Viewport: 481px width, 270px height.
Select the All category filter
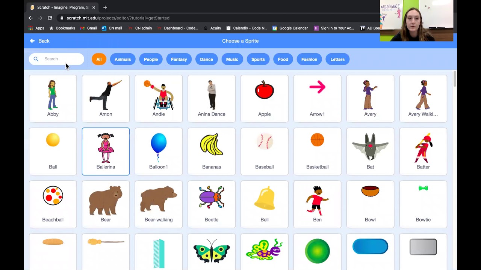[x=99, y=59]
